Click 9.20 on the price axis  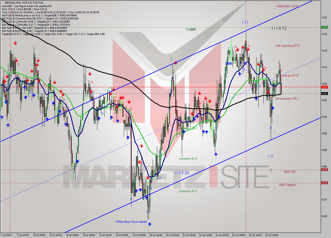tap(325, 34)
